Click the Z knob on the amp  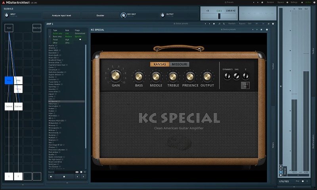point(246,76)
